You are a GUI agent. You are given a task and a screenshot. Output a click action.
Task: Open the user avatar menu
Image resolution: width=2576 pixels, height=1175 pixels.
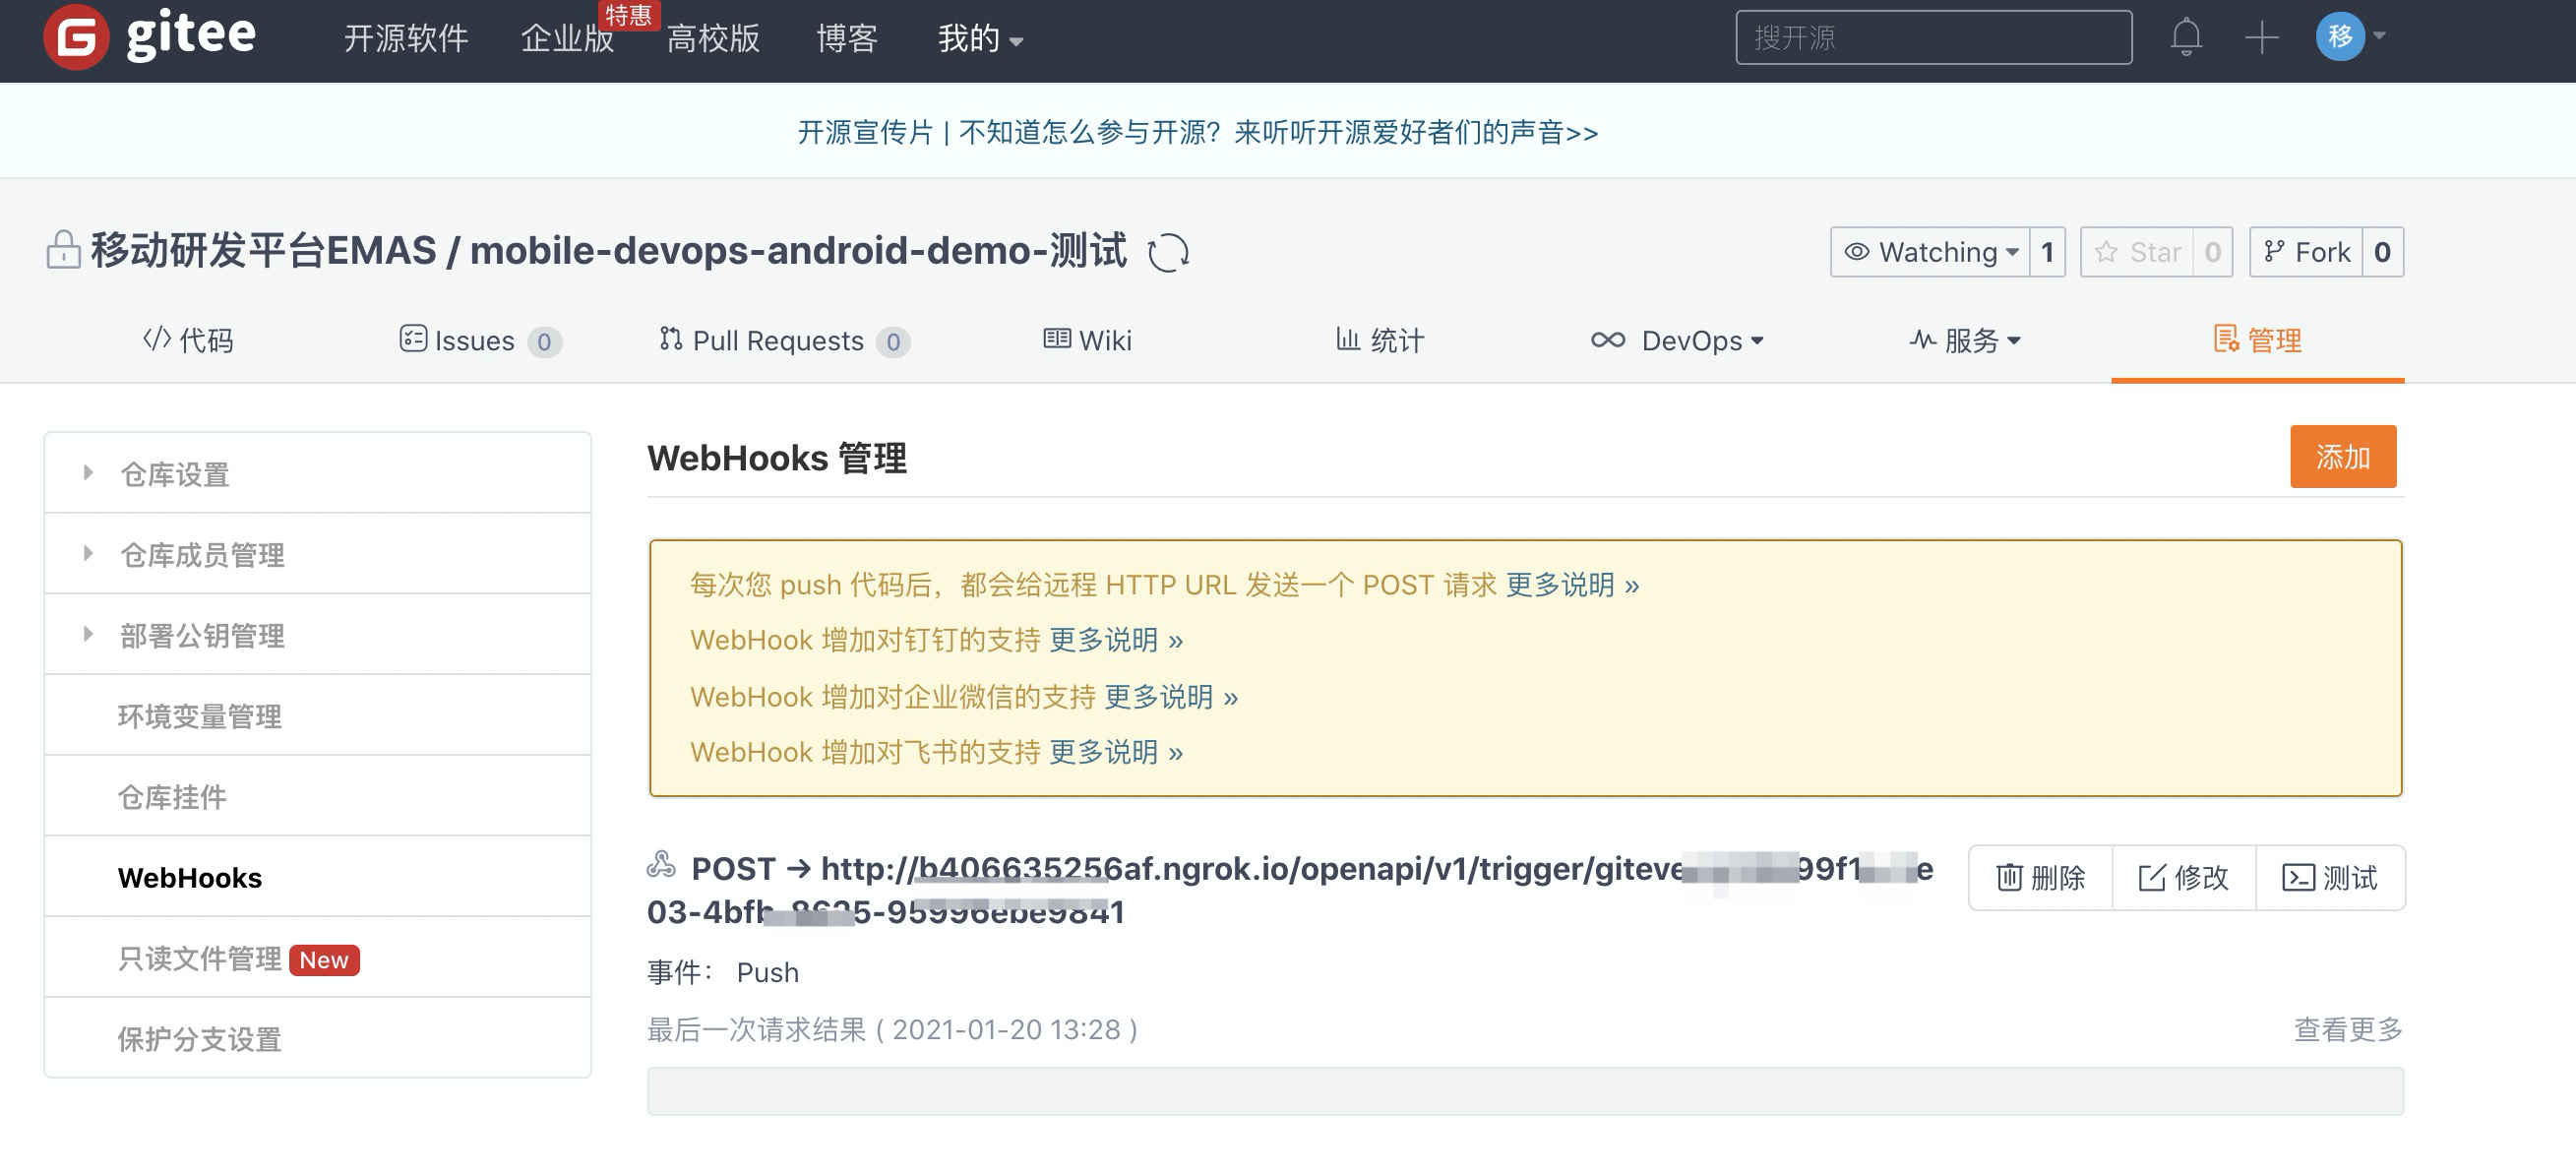point(2340,37)
